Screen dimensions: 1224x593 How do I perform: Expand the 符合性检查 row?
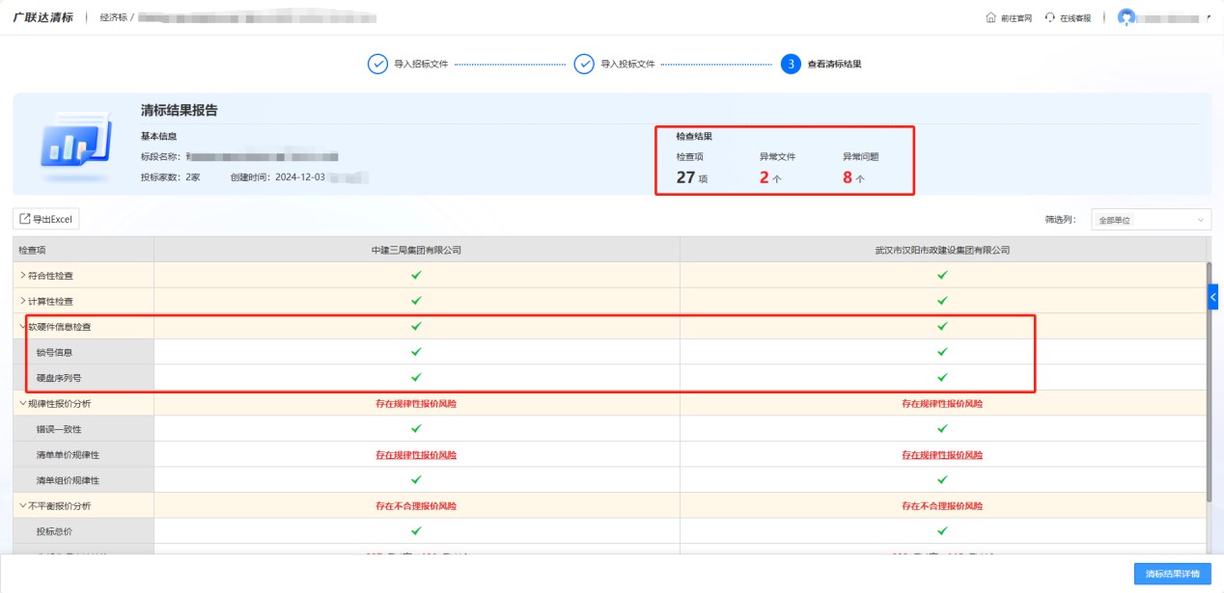pos(23,276)
